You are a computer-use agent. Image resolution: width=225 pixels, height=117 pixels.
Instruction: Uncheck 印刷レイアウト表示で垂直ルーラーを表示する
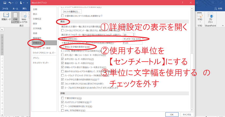click(62, 67)
